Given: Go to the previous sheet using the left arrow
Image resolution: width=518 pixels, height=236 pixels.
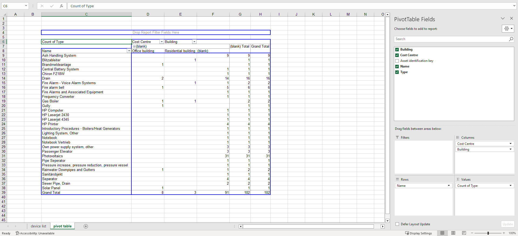Looking at the screenshot, I should (x=8, y=226).
